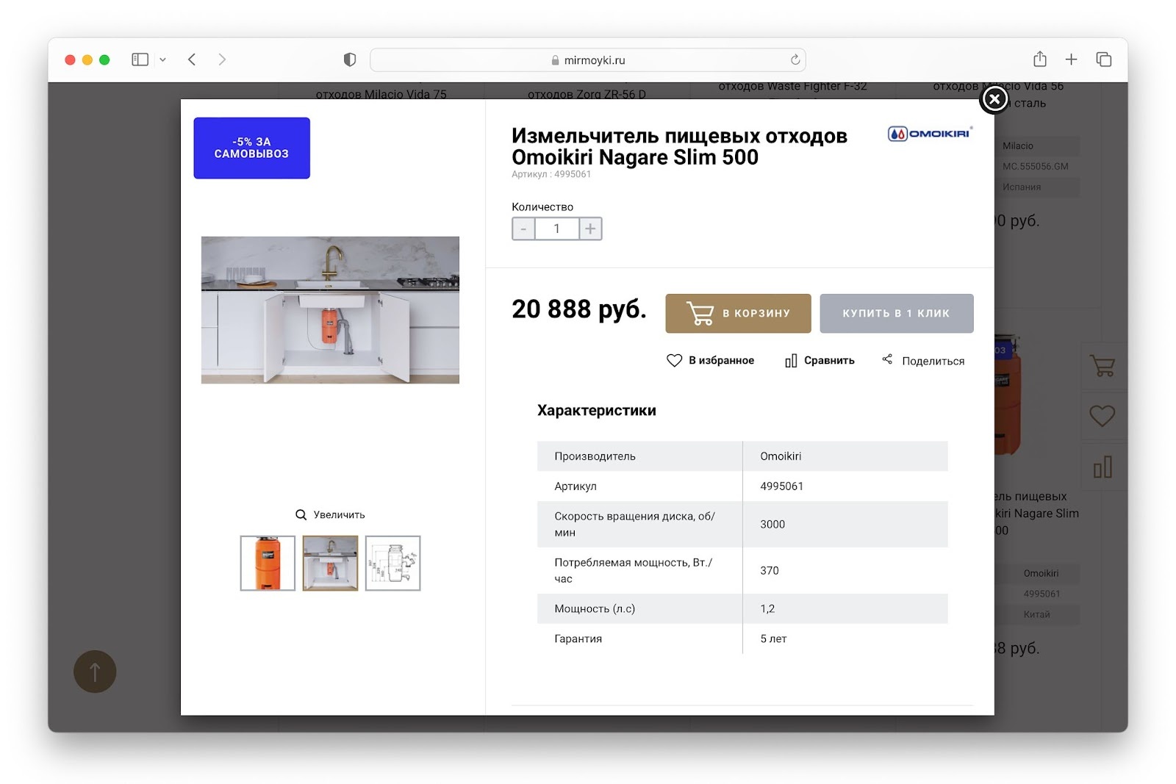The width and height of the screenshot is (1176, 784).
Task: Click the privacy shield icon
Action: (x=350, y=60)
